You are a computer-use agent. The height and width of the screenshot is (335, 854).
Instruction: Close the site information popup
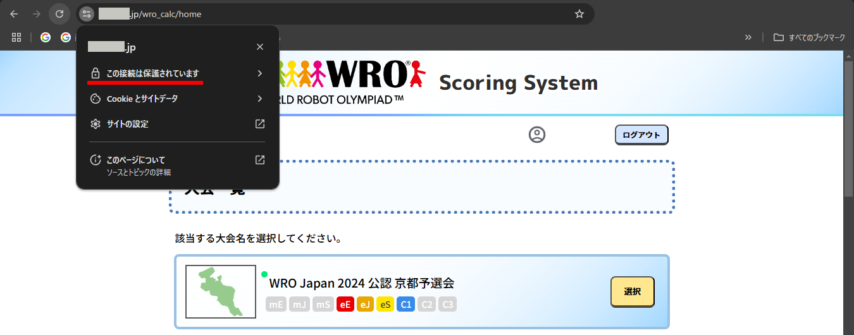(260, 47)
